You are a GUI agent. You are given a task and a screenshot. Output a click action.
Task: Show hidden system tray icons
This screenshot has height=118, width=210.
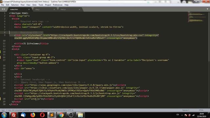(x=182, y=115)
